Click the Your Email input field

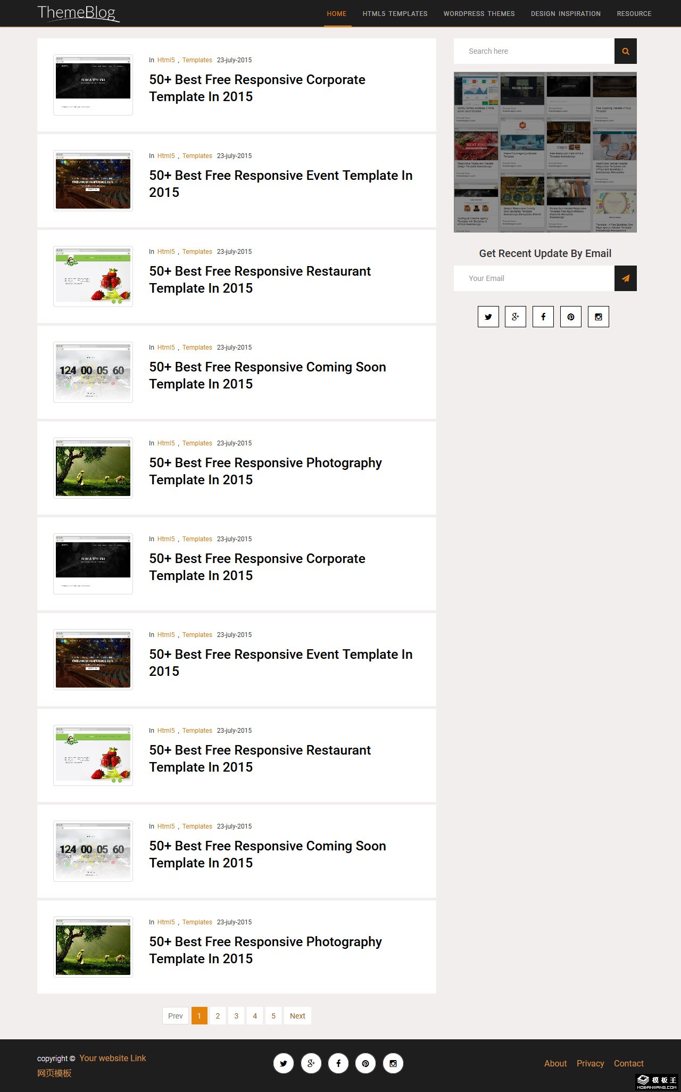coord(534,278)
